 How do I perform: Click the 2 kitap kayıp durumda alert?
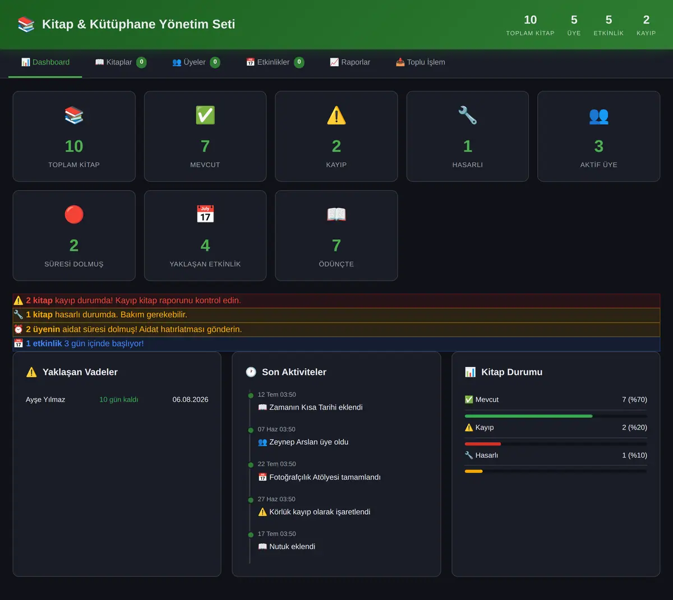(x=336, y=300)
